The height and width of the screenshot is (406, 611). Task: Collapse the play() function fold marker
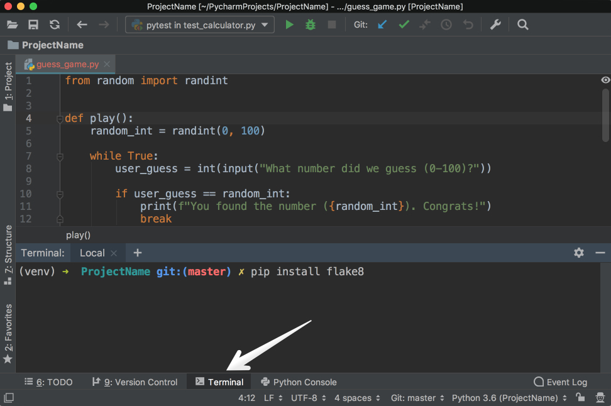60,119
